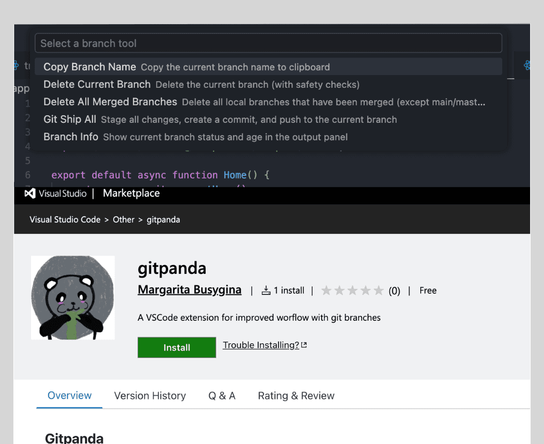The height and width of the screenshot is (444, 544).
Task: Open the Other category breadcrumb
Action: click(x=124, y=219)
